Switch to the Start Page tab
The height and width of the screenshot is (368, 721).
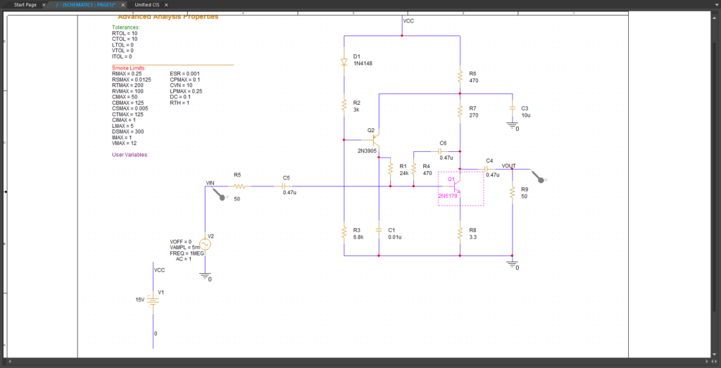(x=25, y=5)
